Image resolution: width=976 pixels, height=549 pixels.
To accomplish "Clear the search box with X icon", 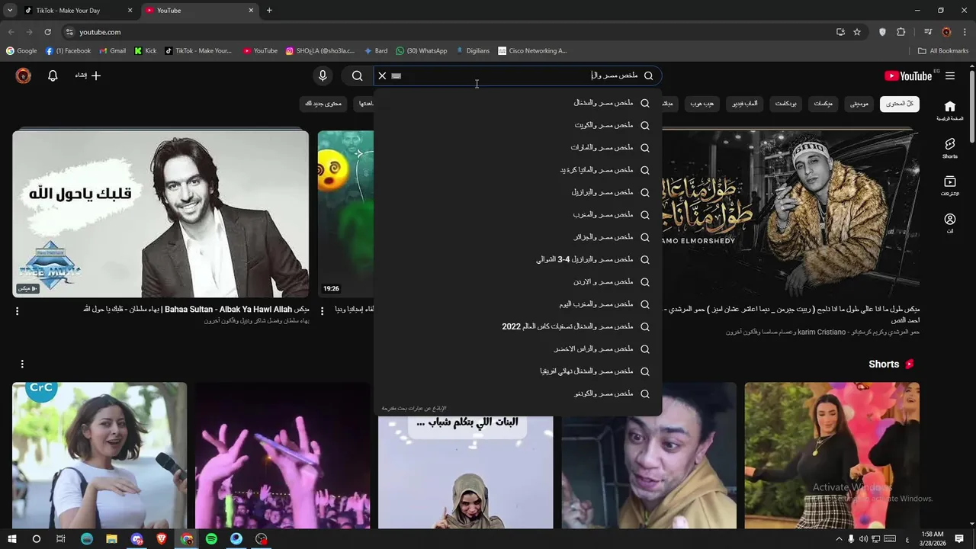I will (x=382, y=75).
